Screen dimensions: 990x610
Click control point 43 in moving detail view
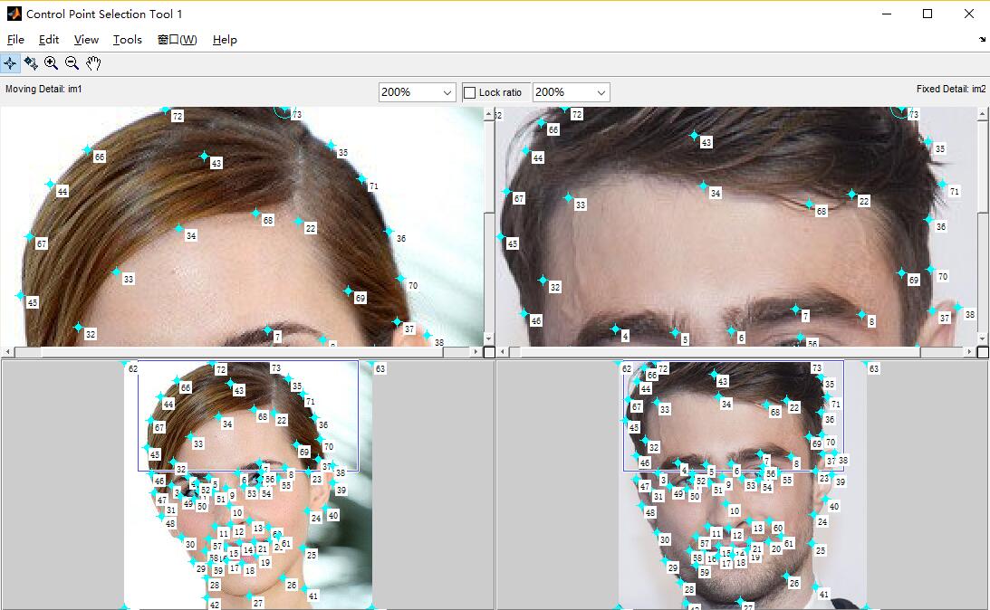(204, 157)
